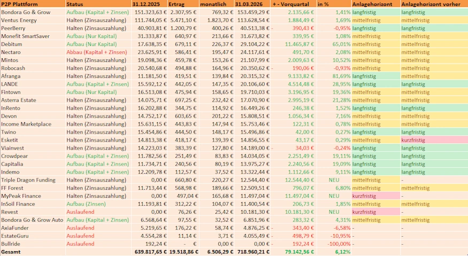468x256 pixels.
Task: Click the 'MyPeak Finance' platform cell
Action: [x=33, y=196]
